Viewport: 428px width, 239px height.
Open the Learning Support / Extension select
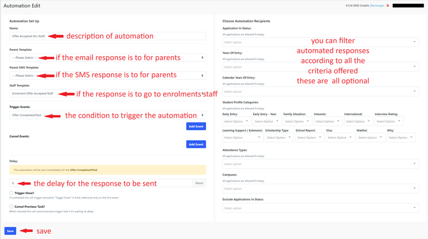243,138
